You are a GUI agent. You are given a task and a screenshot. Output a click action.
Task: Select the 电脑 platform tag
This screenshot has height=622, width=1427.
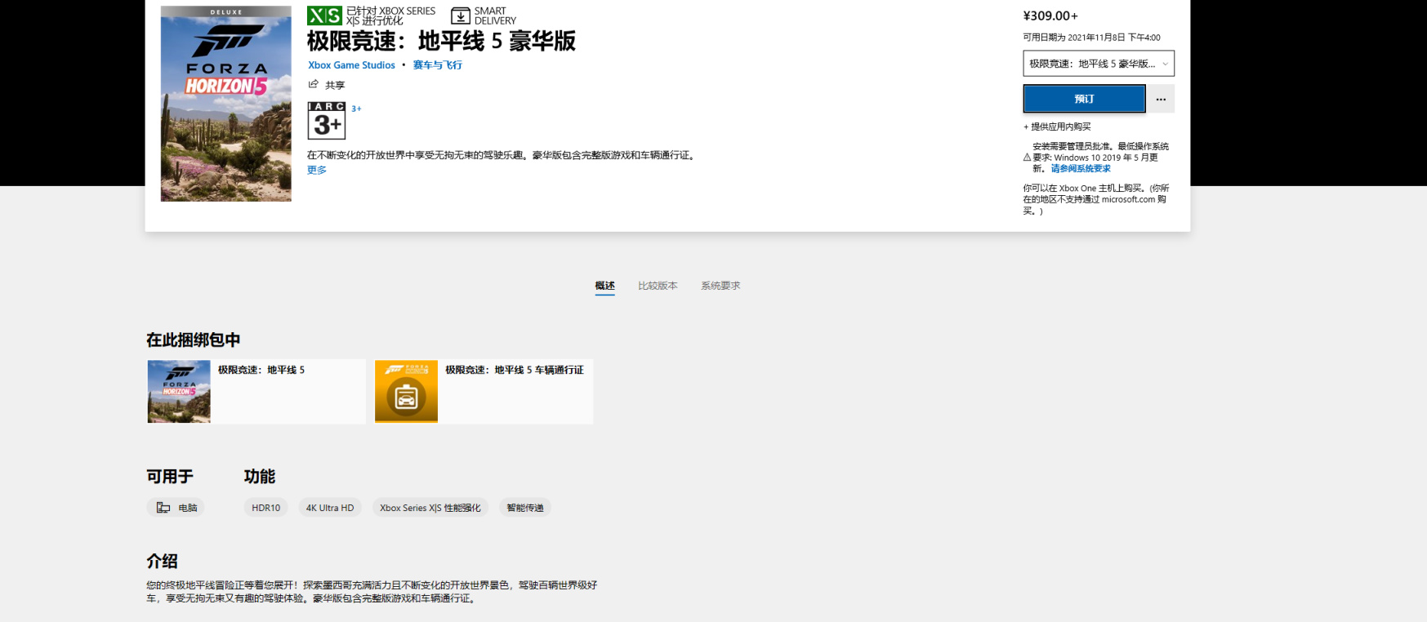[x=176, y=508]
